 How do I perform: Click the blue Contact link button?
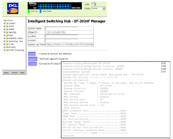click(x=33, y=64)
